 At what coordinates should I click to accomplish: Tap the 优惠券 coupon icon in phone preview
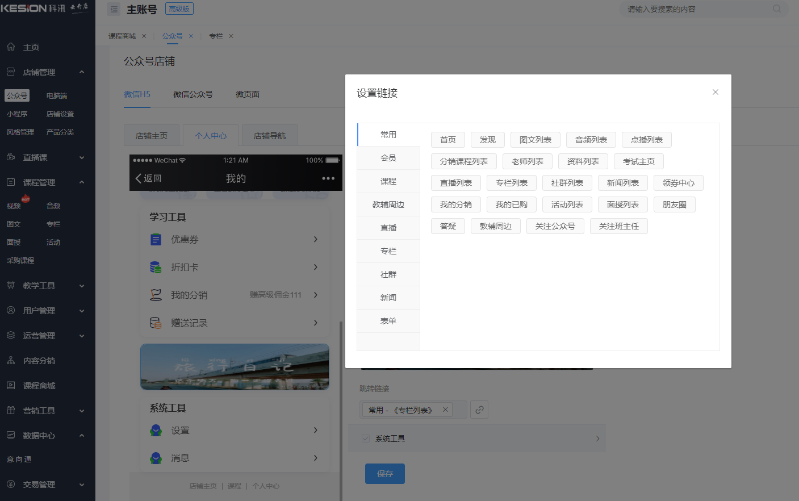click(156, 239)
